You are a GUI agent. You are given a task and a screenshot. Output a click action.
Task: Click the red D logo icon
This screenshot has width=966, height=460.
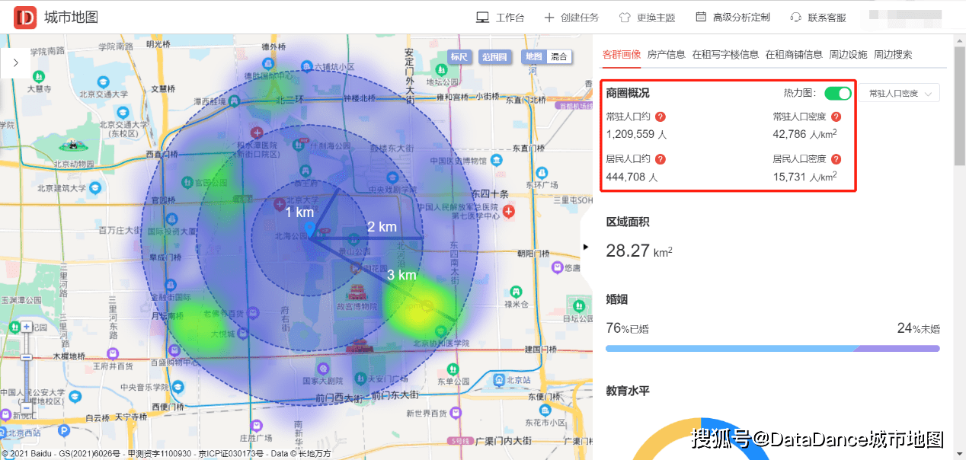[x=25, y=17]
